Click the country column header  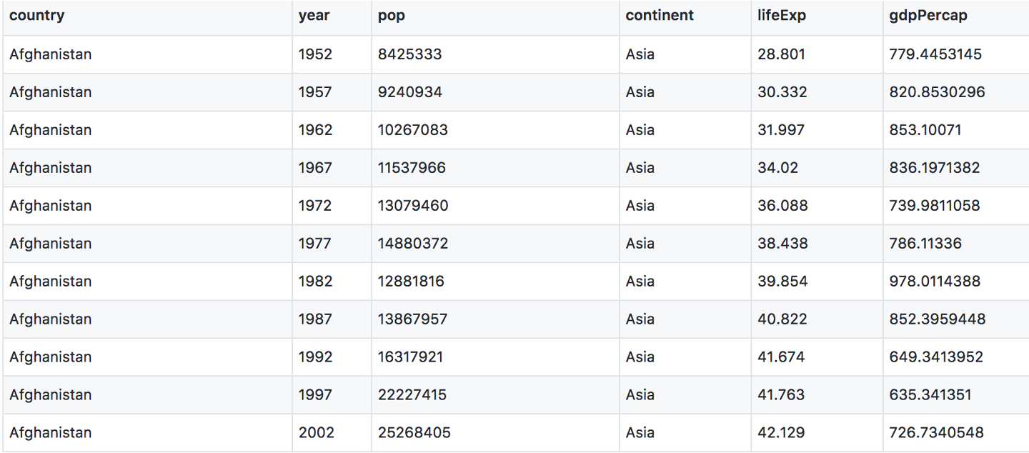point(37,16)
